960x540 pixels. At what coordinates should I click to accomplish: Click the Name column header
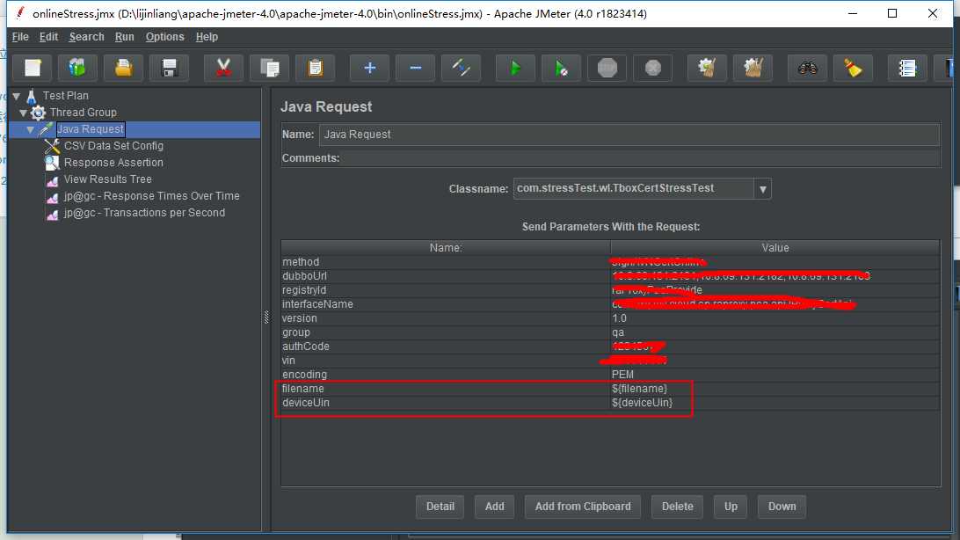446,248
